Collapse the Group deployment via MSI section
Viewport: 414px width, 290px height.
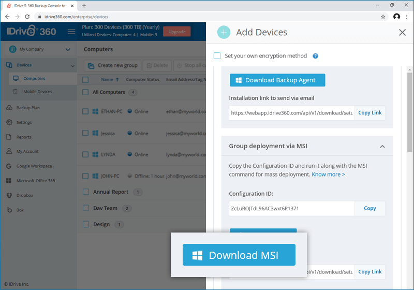point(382,147)
